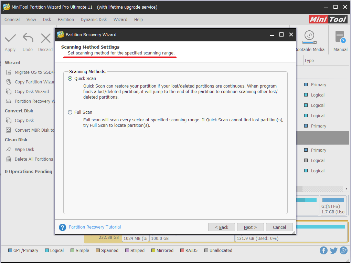
Task: Open the Wizard menu
Action: [120, 20]
